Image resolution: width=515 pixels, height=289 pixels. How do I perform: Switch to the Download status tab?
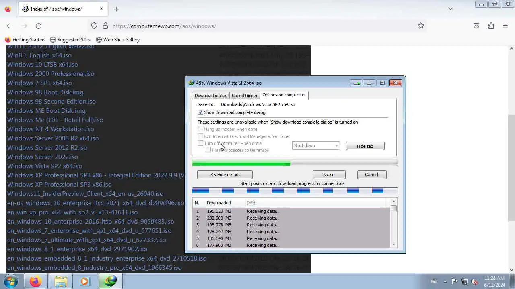(x=211, y=96)
